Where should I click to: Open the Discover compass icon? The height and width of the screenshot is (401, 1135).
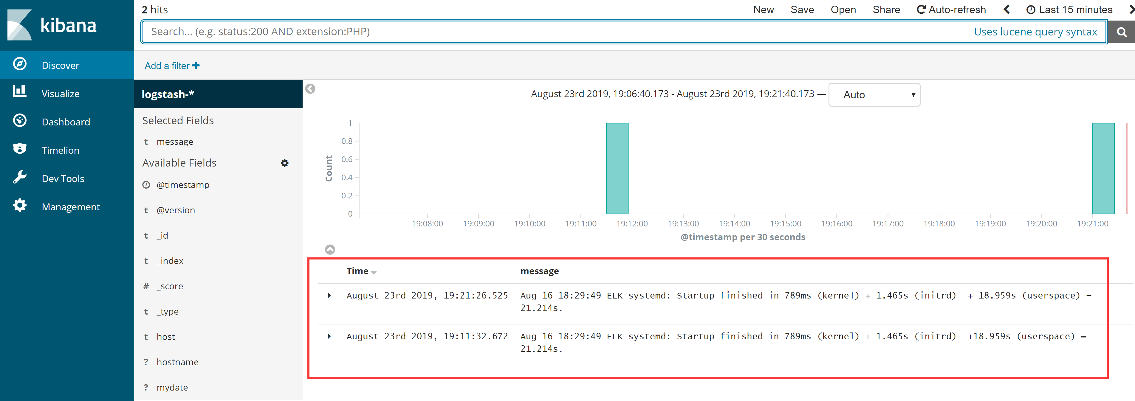(20, 65)
